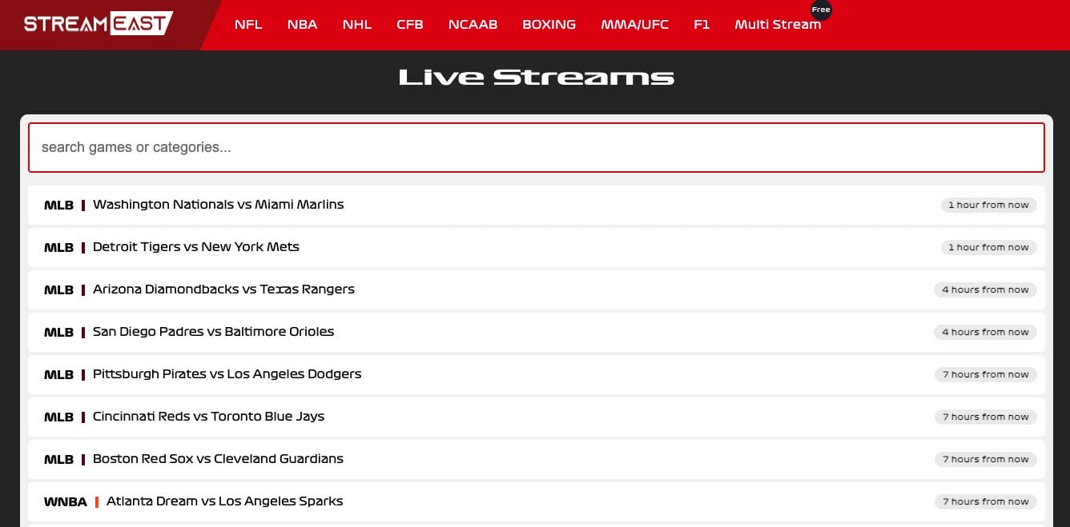1070x527 pixels.
Task: Click the 1 hour from now badge on Tigers game
Action: point(988,247)
